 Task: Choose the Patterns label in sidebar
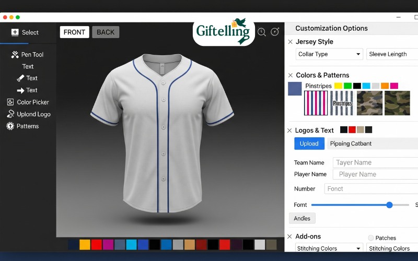click(x=28, y=126)
